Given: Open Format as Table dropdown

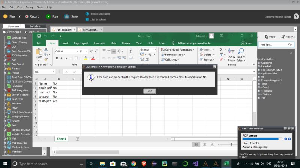Looking at the screenshot, I should point(173,55).
